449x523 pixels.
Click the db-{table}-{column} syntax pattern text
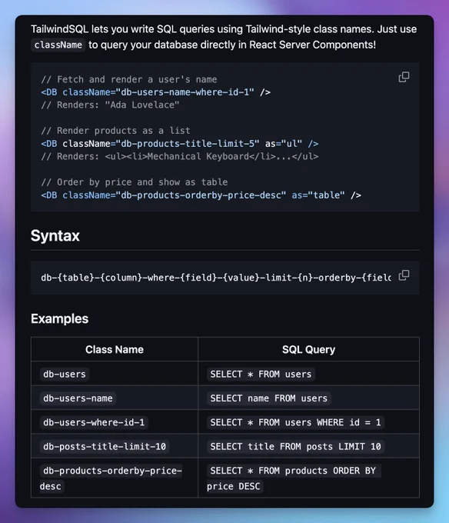pyautogui.click(x=216, y=278)
